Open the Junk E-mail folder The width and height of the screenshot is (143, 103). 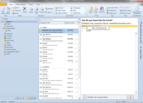[10, 41]
